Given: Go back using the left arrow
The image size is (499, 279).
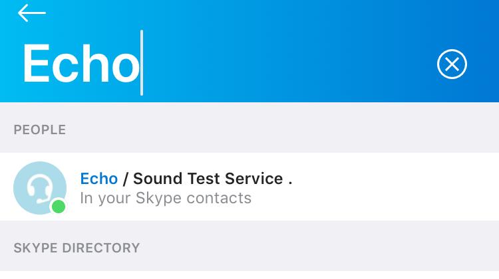Looking at the screenshot, I should coord(32,13).
